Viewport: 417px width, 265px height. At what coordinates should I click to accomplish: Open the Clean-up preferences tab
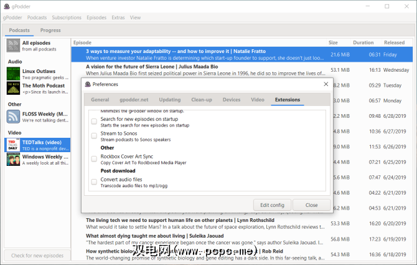(202, 100)
